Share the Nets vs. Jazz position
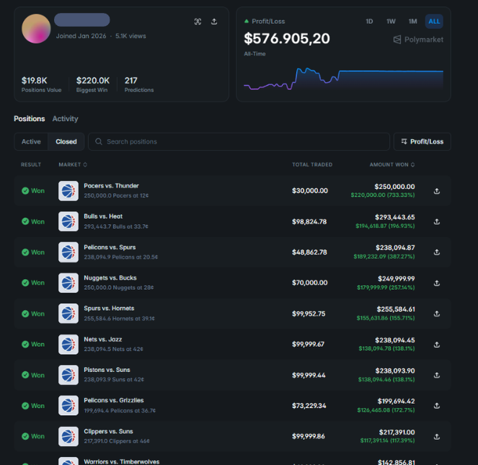Viewport: 478px width, 465px height. pyautogui.click(x=436, y=345)
